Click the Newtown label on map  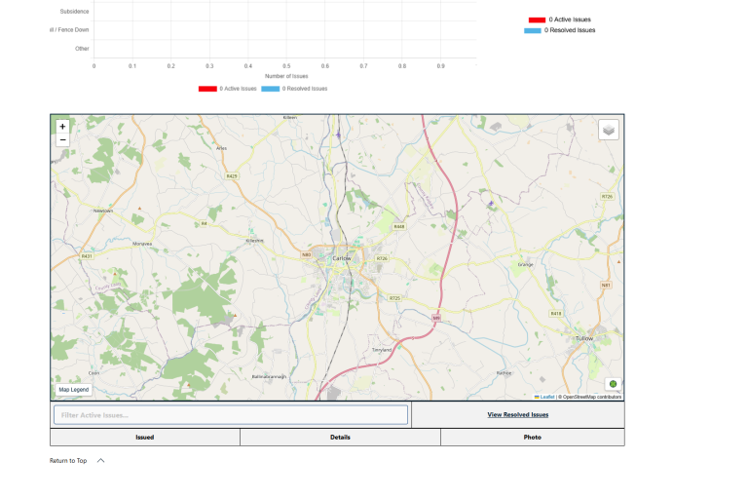coord(103,211)
